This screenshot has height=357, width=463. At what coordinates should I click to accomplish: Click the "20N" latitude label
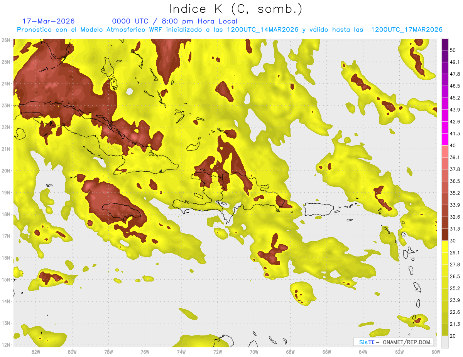pos(6,171)
